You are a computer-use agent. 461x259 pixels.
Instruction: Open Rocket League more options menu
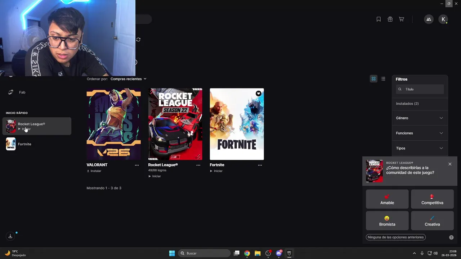(x=198, y=165)
